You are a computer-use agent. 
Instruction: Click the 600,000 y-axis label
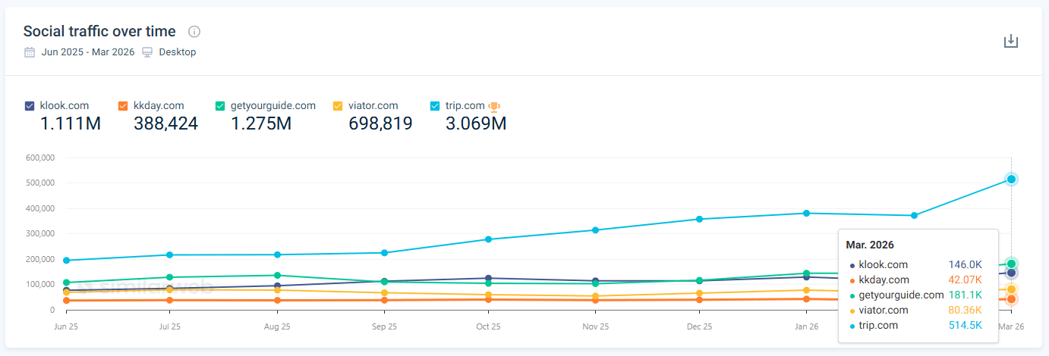[40, 158]
